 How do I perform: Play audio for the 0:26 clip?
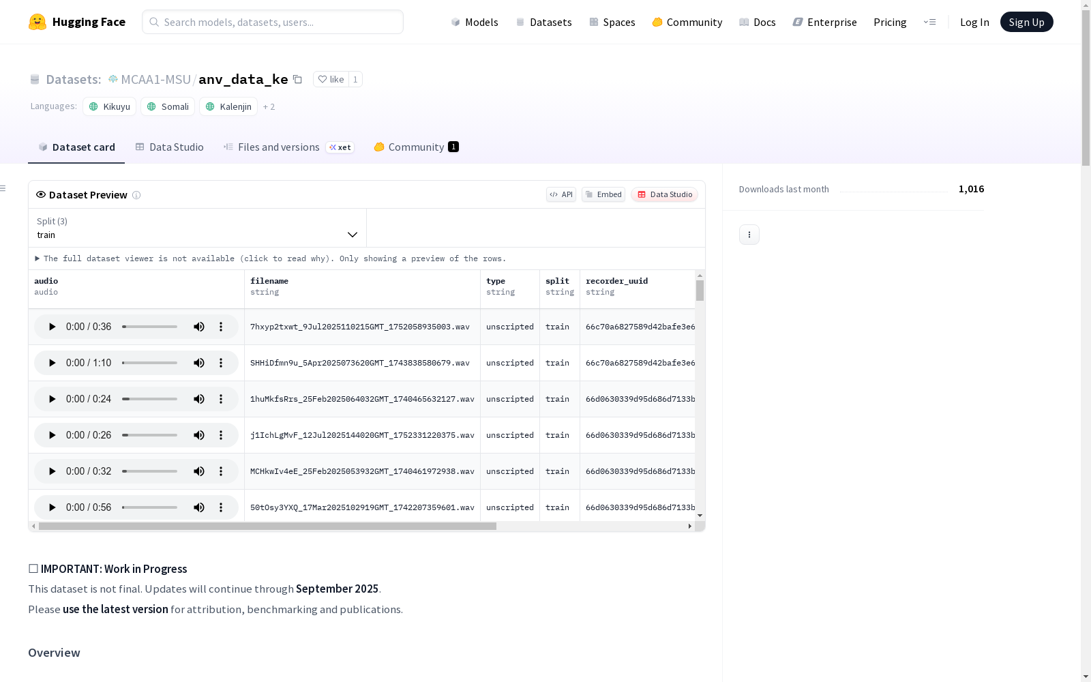(x=52, y=435)
